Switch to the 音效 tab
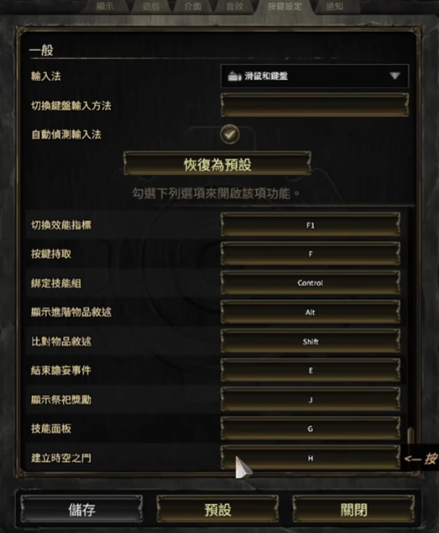This screenshot has width=439, height=533. tap(235, 7)
